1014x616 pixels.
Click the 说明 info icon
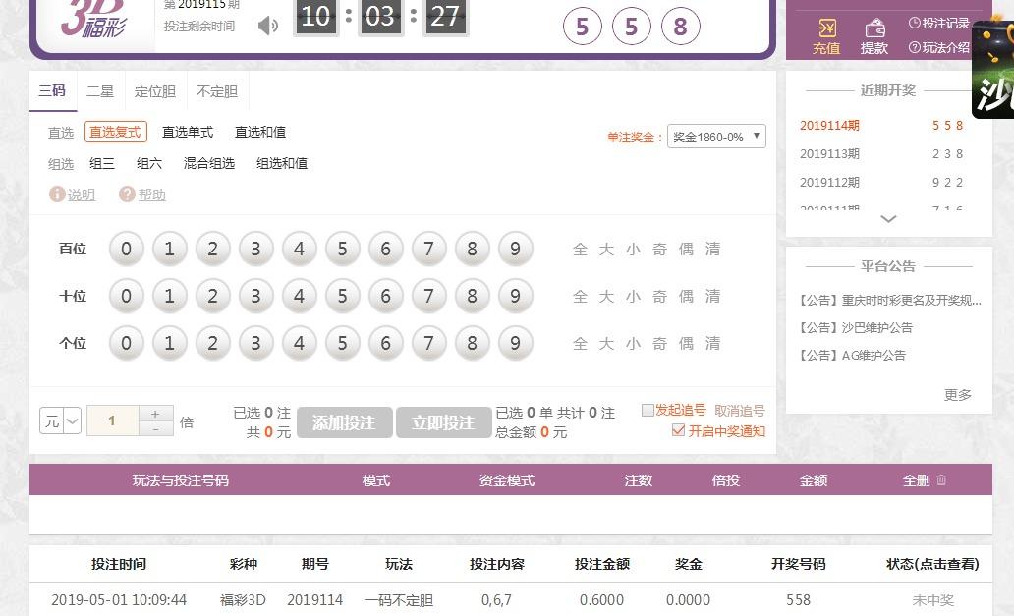57,195
